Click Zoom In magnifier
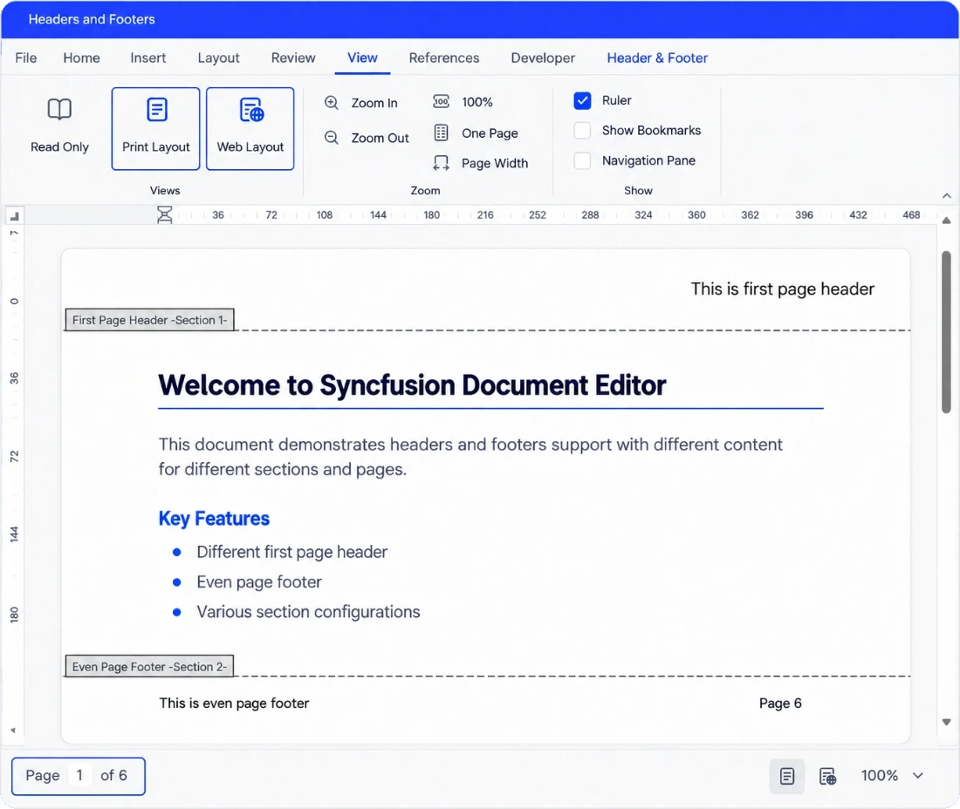Screen dimensions: 960x809 click(x=332, y=103)
